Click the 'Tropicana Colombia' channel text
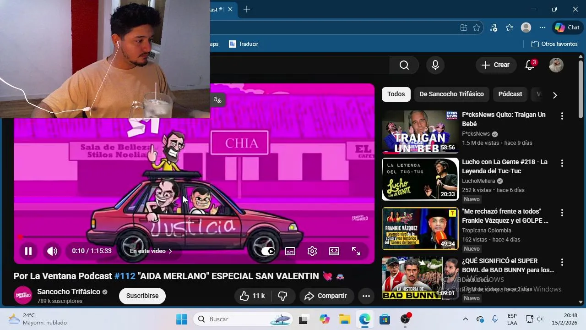Image resolution: width=586 pixels, height=330 pixels. coord(487,231)
